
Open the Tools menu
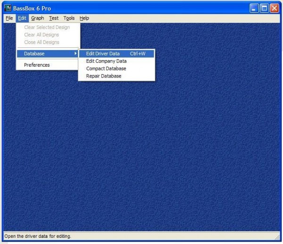click(x=69, y=18)
